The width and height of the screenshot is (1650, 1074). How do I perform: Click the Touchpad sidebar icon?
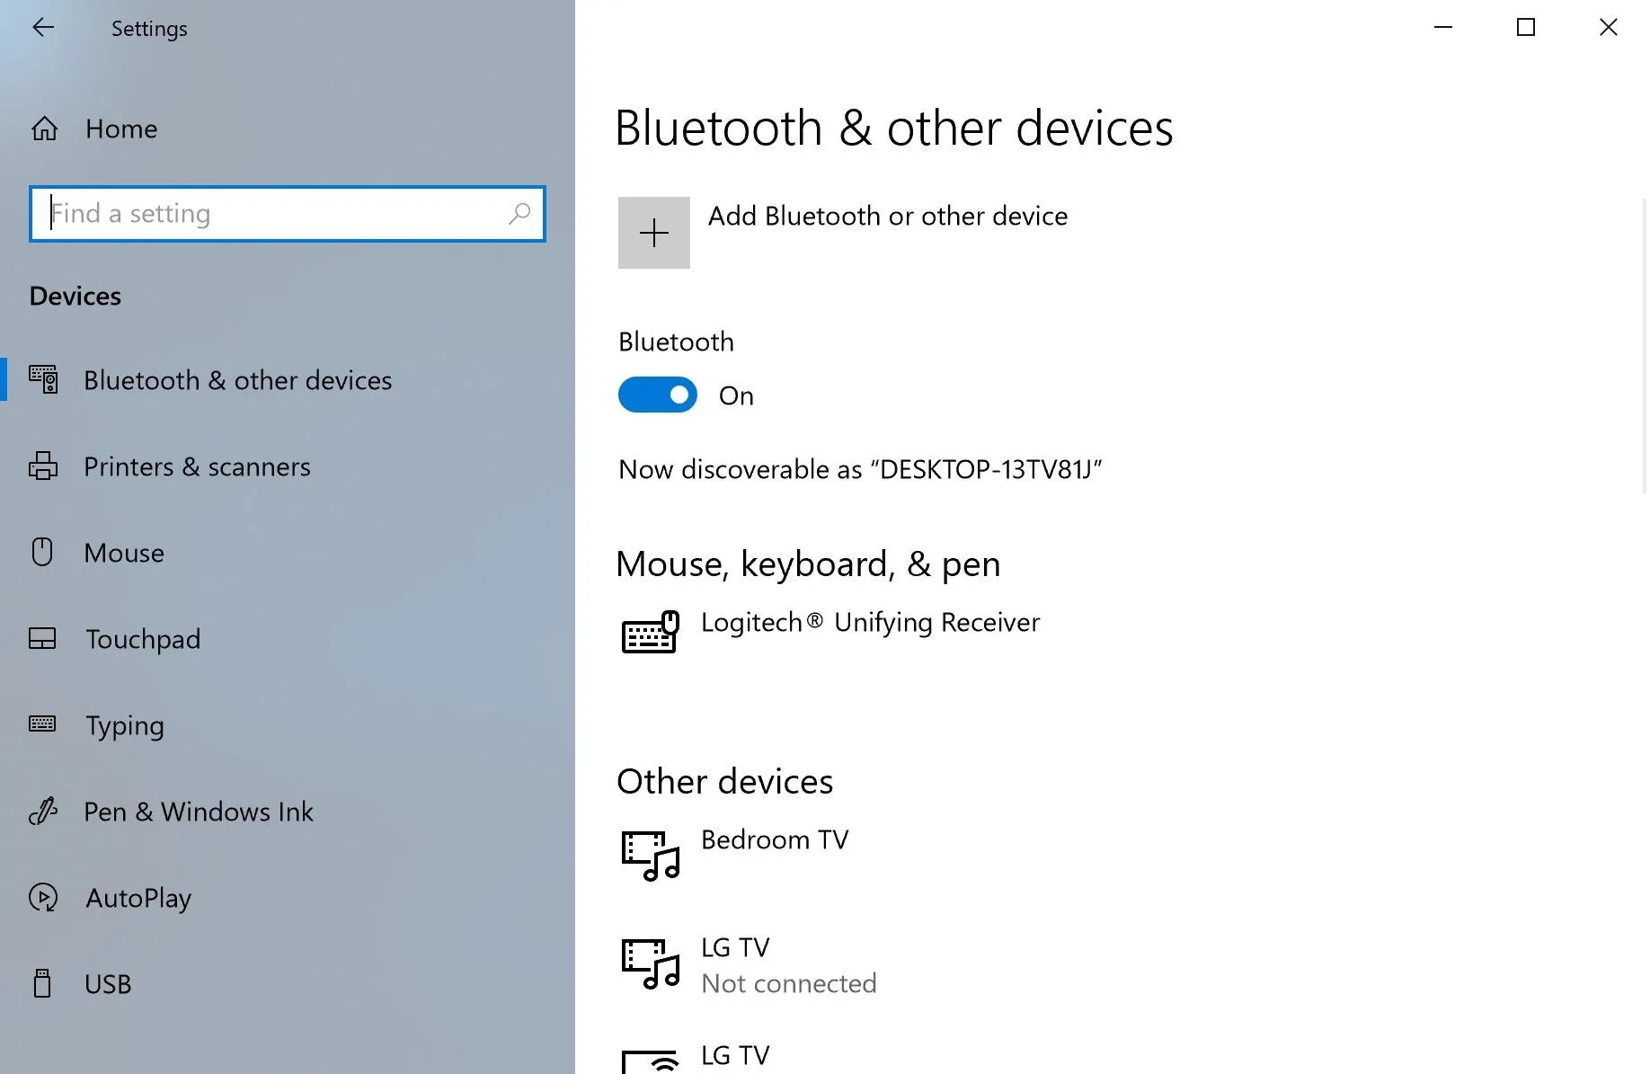[42, 638]
